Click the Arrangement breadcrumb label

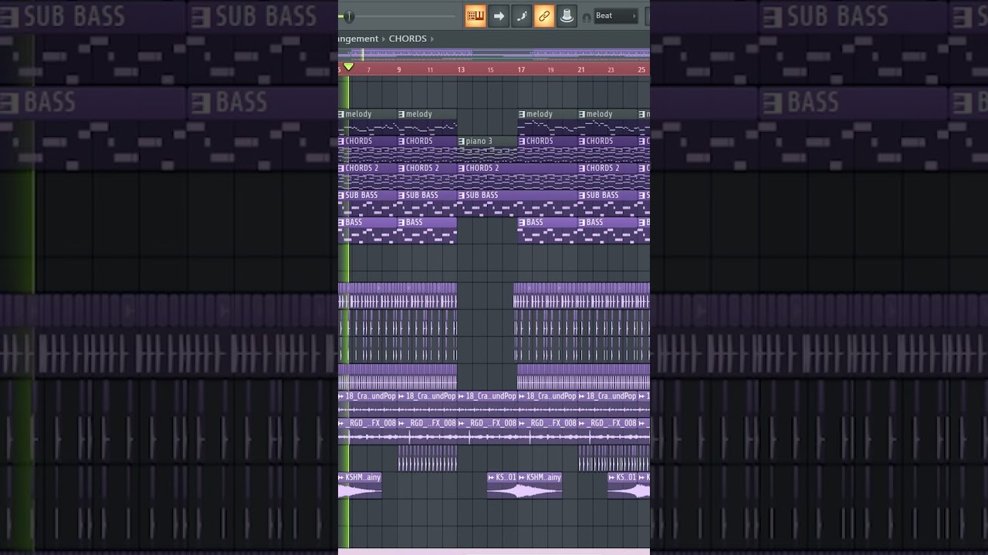(357, 39)
